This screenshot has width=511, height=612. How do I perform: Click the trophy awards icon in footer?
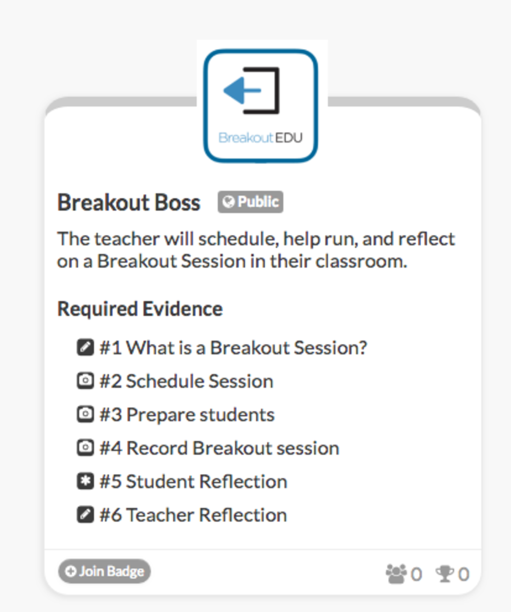point(445,574)
